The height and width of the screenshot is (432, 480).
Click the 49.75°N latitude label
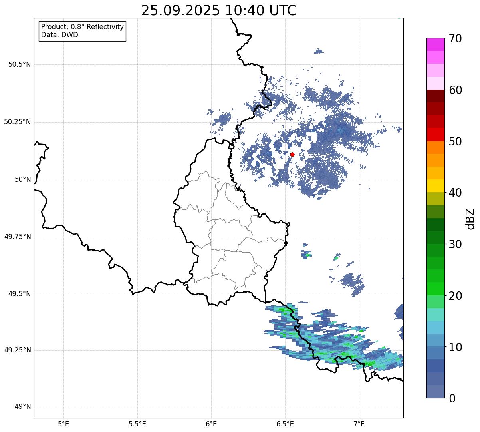click(18, 237)
